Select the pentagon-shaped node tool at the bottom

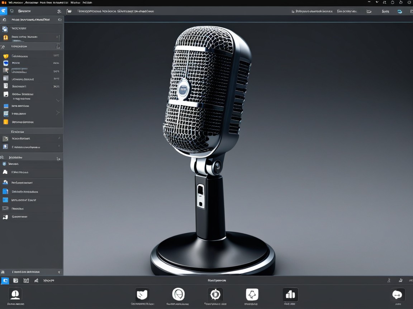251,294
